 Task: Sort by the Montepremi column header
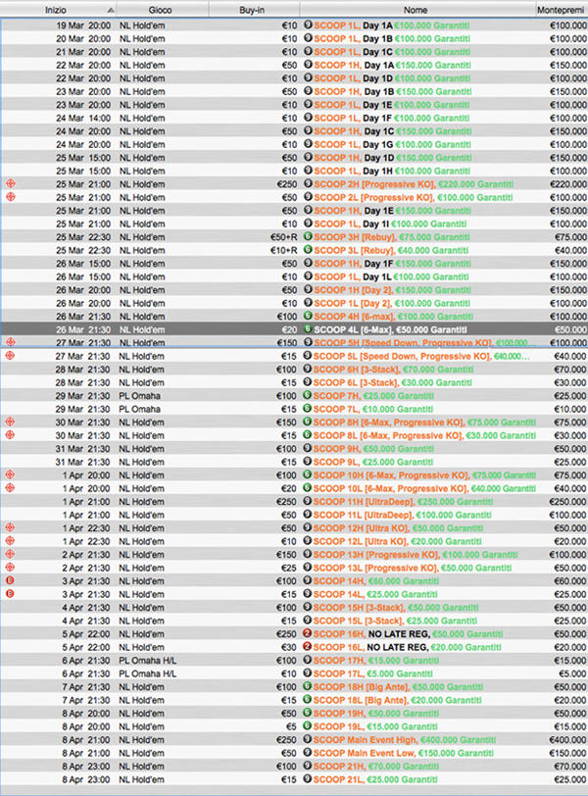coord(562,10)
